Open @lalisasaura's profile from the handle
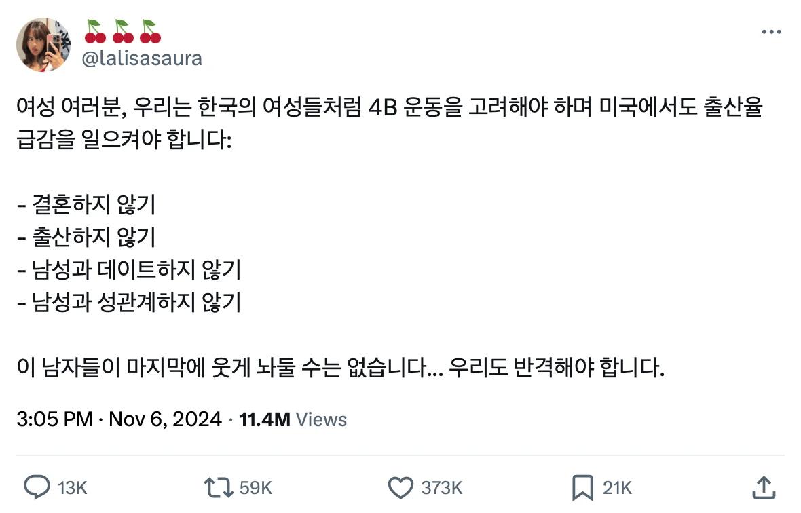Image resolution: width=801 pixels, height=513 pixels. 143,58
